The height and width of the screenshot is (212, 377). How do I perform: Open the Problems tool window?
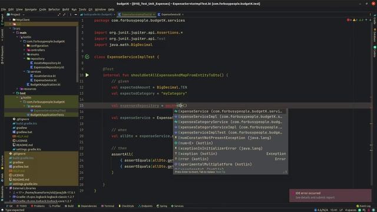click(x=38, y=206)
